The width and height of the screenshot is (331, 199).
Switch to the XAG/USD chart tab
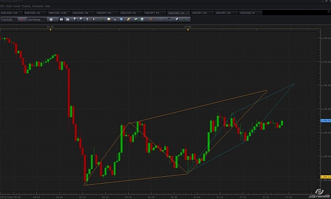coord(251,13)
